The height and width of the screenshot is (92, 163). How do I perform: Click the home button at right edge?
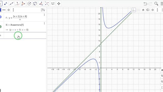(162, 70)
